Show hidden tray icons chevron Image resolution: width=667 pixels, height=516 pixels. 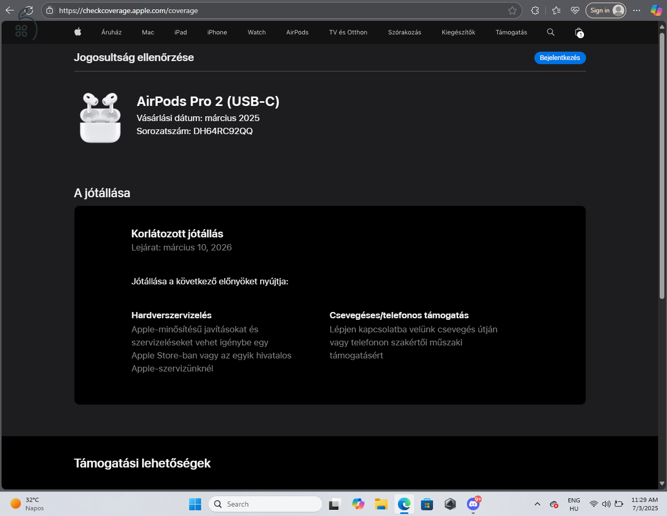pyautogui.click(x=537, y=504)
